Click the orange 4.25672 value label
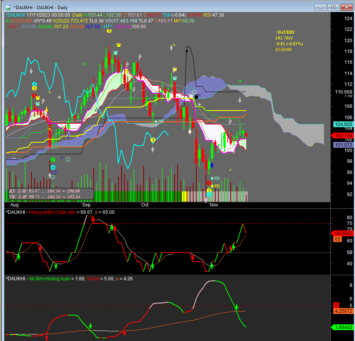The width and height of the screenshot is (355, 341). [342, 310]
